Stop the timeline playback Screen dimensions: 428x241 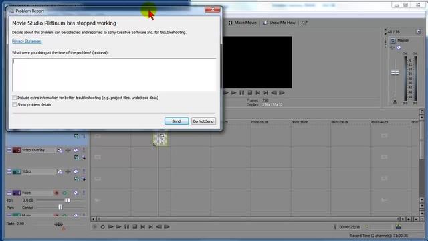click(134, 227)
